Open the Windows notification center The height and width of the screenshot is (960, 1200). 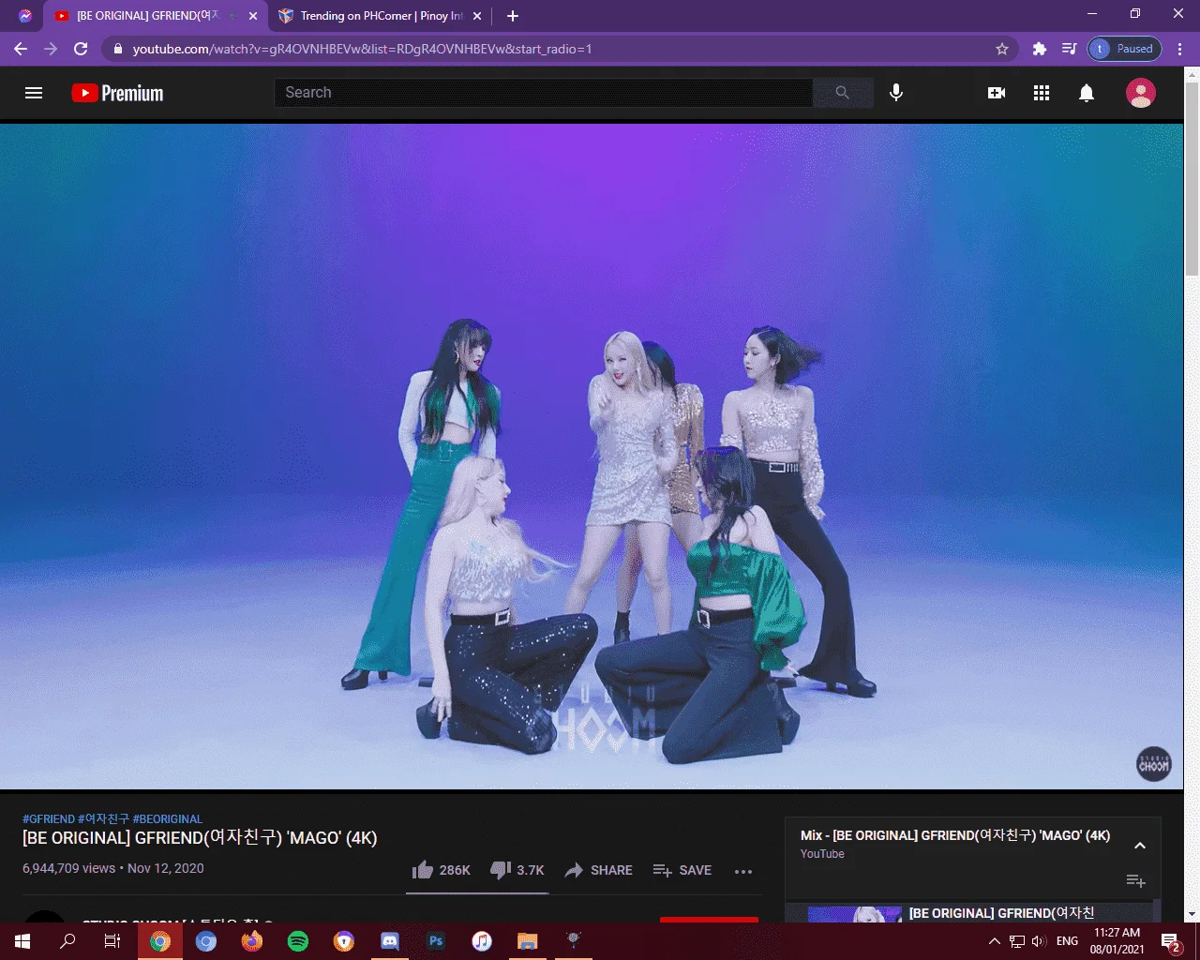1171,942
